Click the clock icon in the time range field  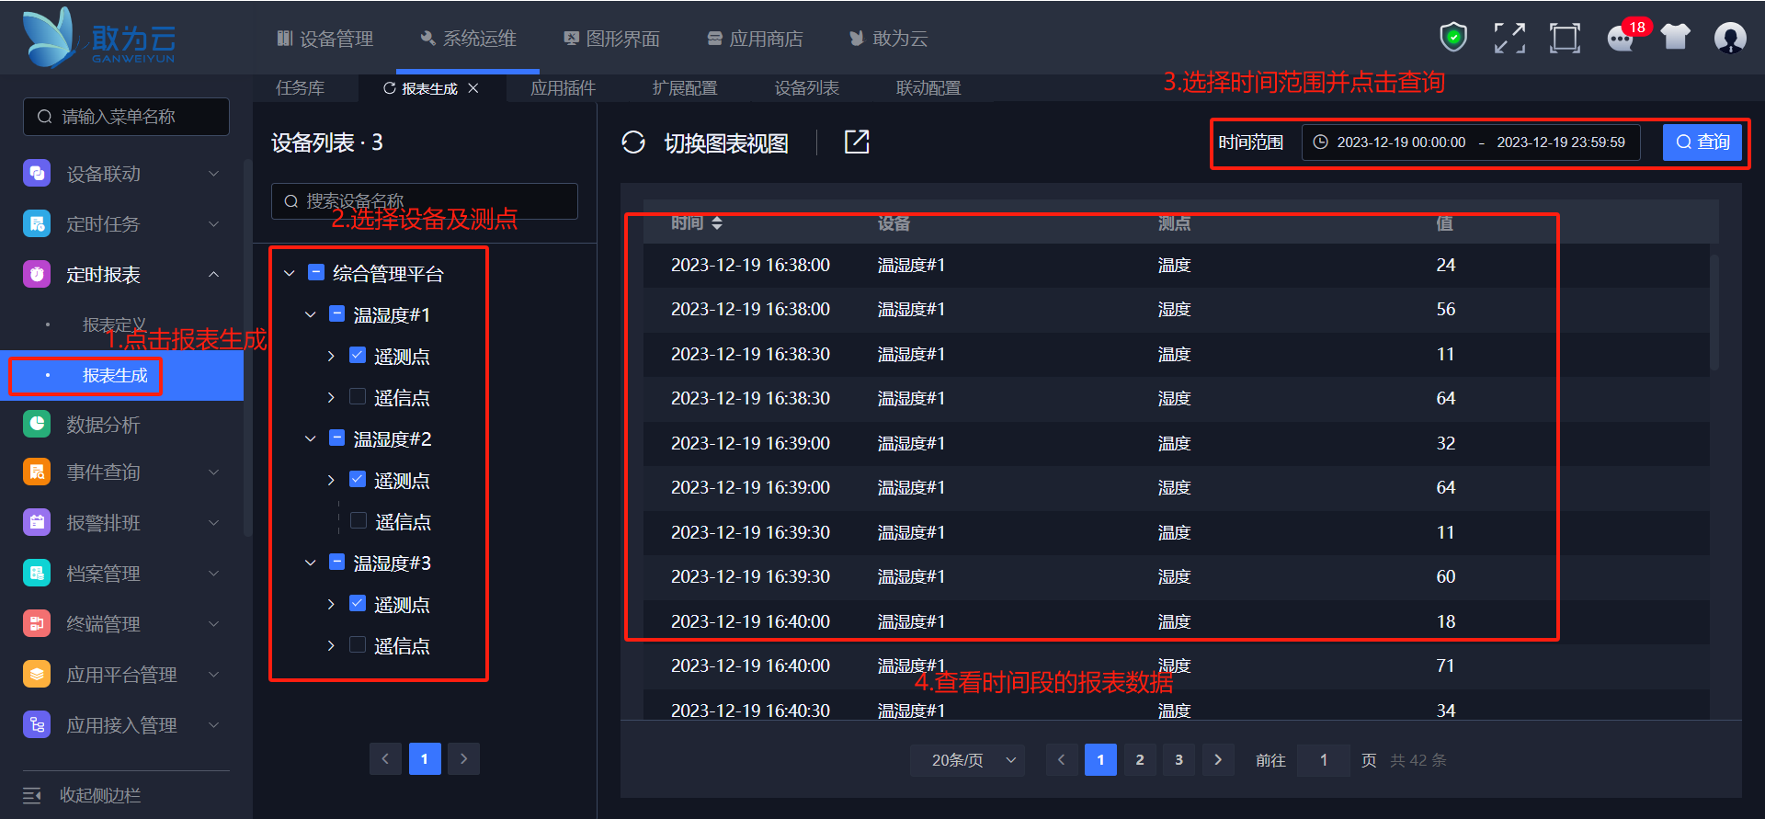coord(1321,142)
